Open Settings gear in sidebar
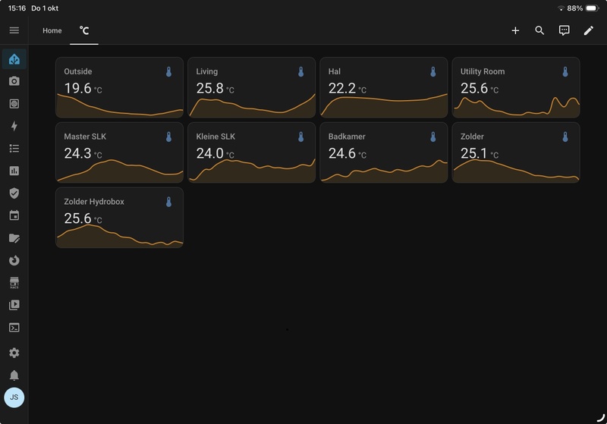Image resolution: width=607 pixels, height=424 pixels. click(x=14, y=353)
